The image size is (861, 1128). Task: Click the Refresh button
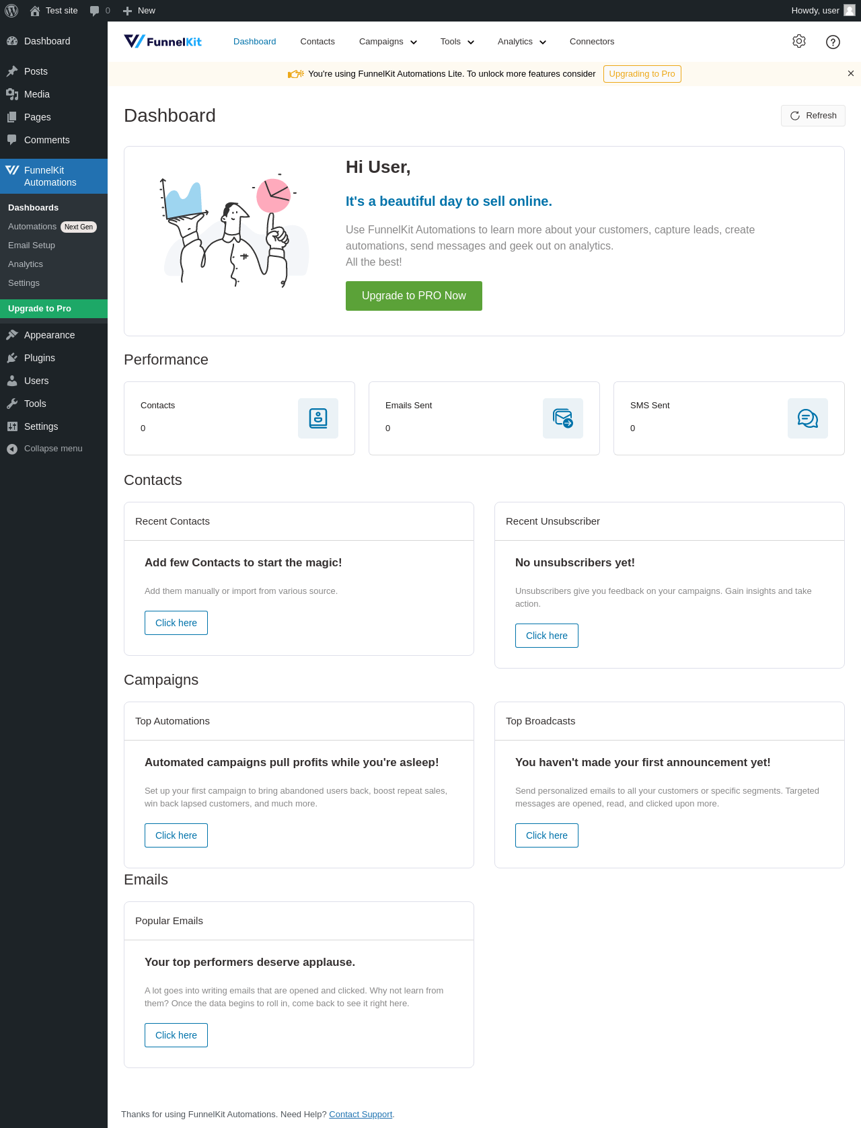coord(813,116)
